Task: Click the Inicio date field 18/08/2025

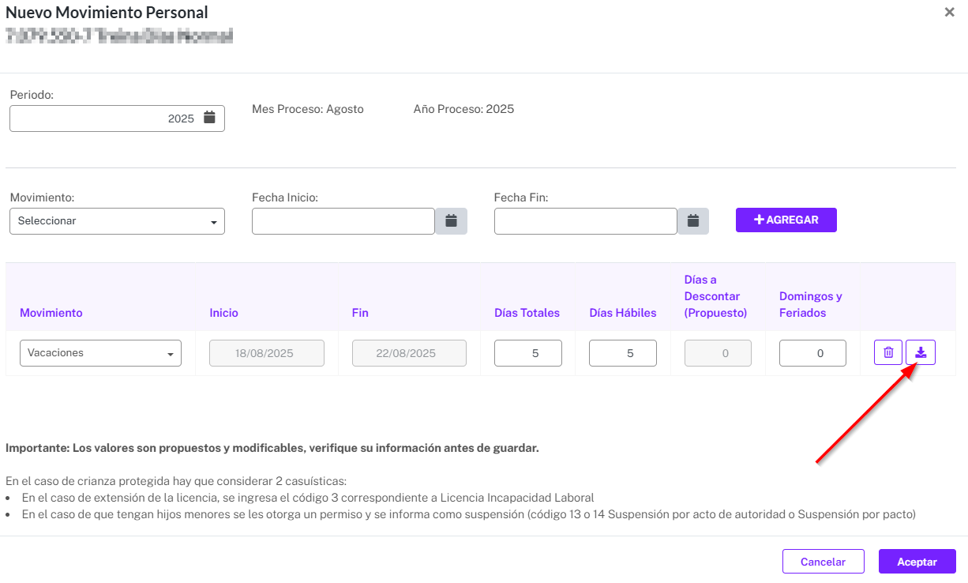Action: 267,353
